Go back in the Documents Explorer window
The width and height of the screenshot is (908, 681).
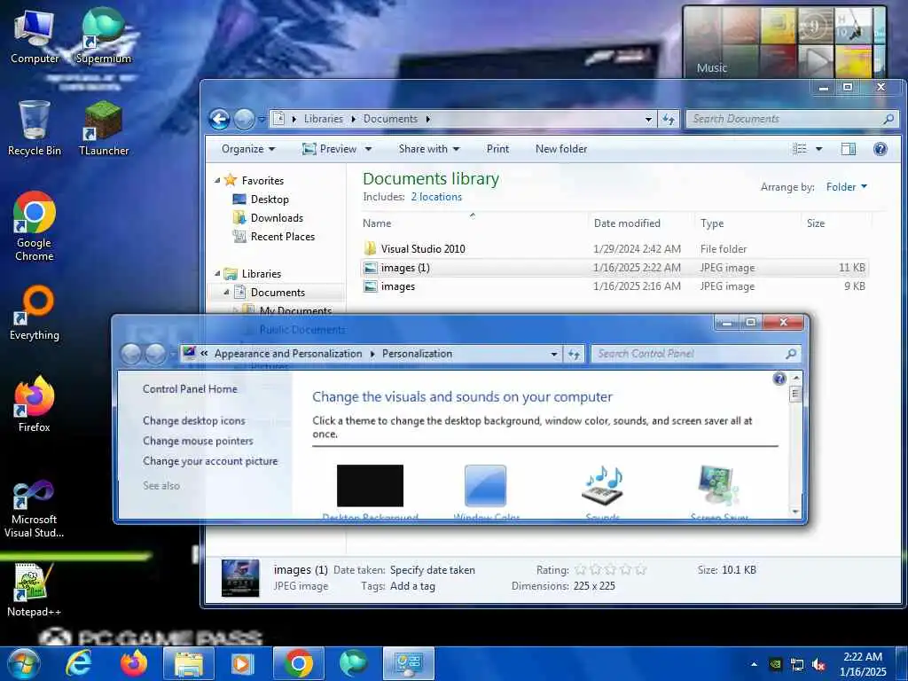point(220,120)
